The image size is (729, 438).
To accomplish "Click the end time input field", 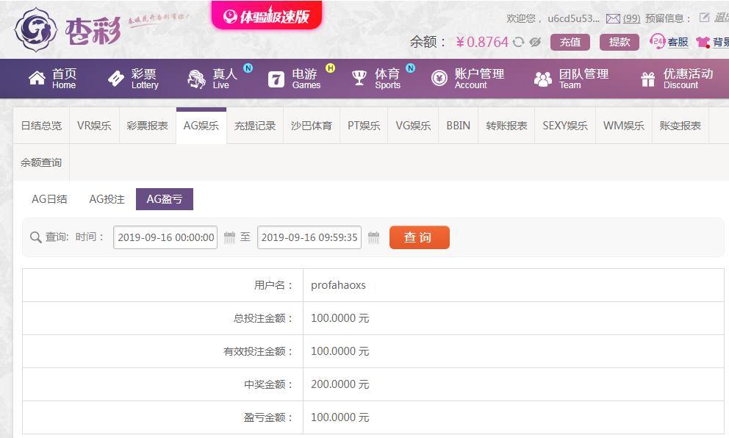I will [309, 237].
